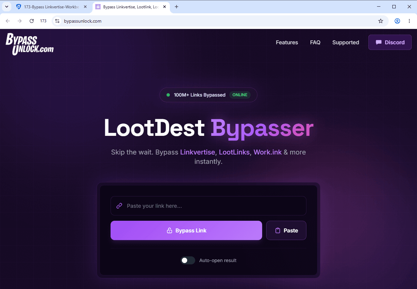Close the 173-Bypass Linkvertise tab

coord(85,7)
